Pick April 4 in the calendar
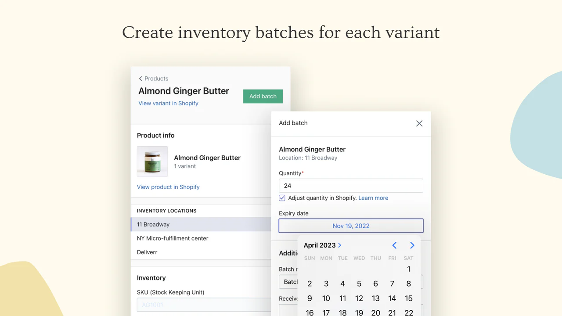 click(342, 284)
